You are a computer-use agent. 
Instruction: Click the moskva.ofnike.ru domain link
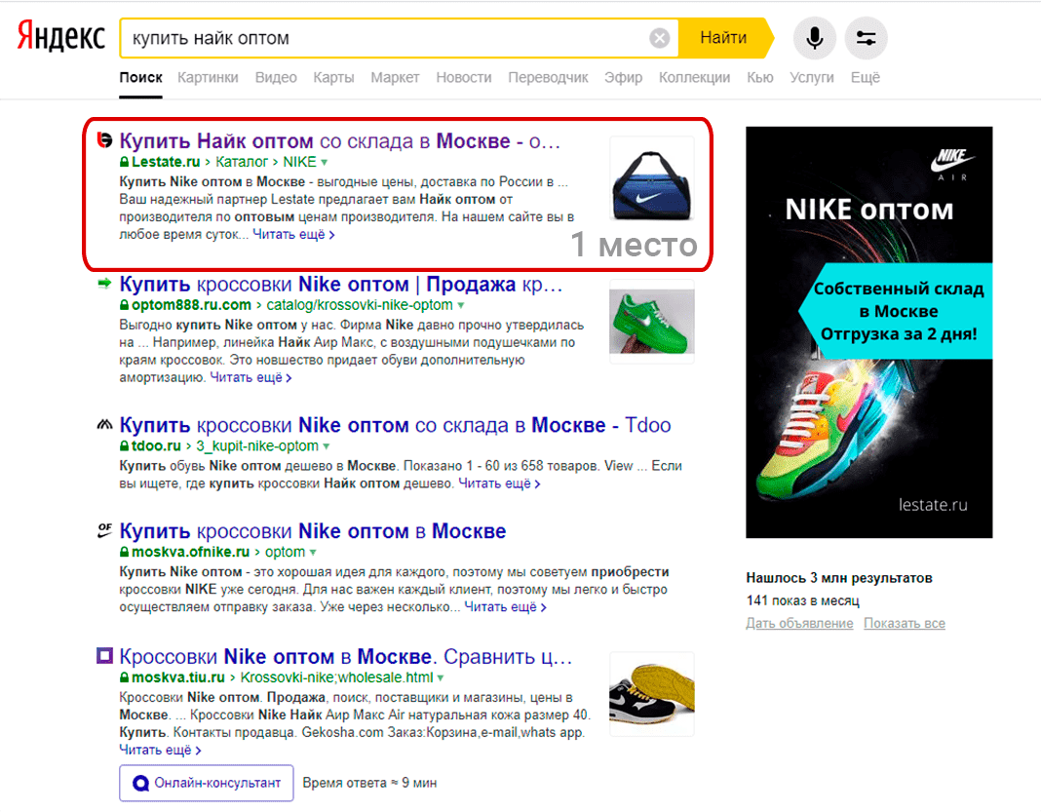(190, 552)
